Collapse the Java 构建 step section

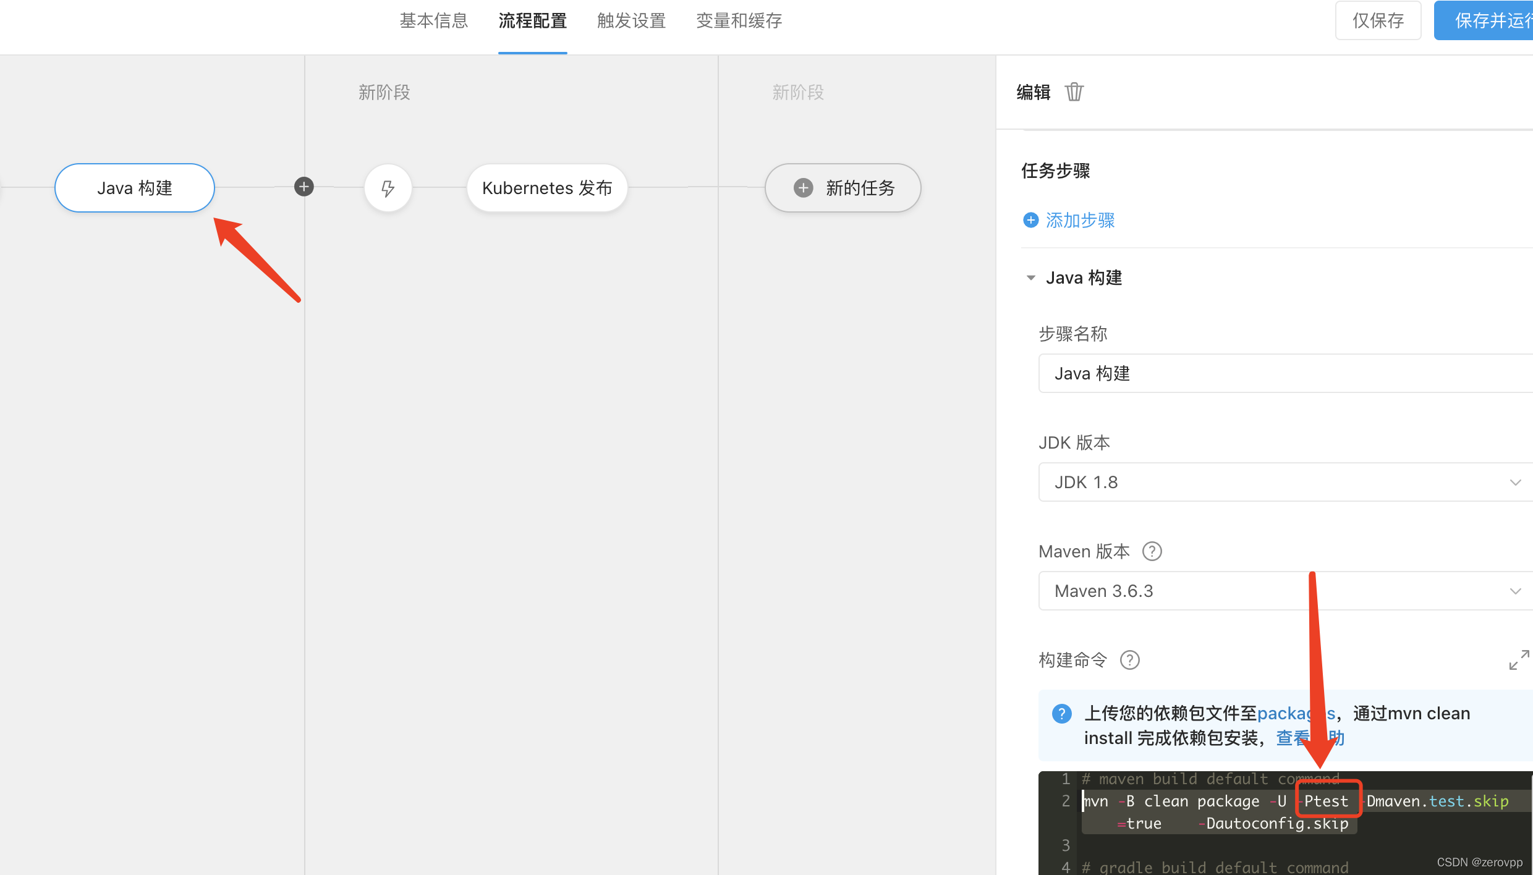[x=1031, y=278]
